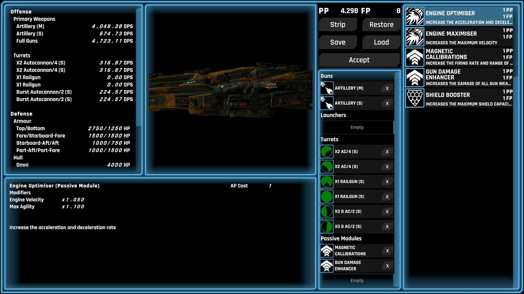Click the Artillery (M) gun icon
The image size is (524, 294).
tap(327, 88)
